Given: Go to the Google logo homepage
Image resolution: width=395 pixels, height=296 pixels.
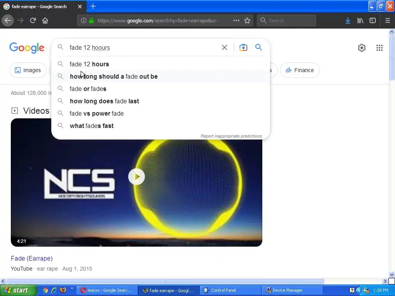Looking at the screenshot, I should 27,48.
